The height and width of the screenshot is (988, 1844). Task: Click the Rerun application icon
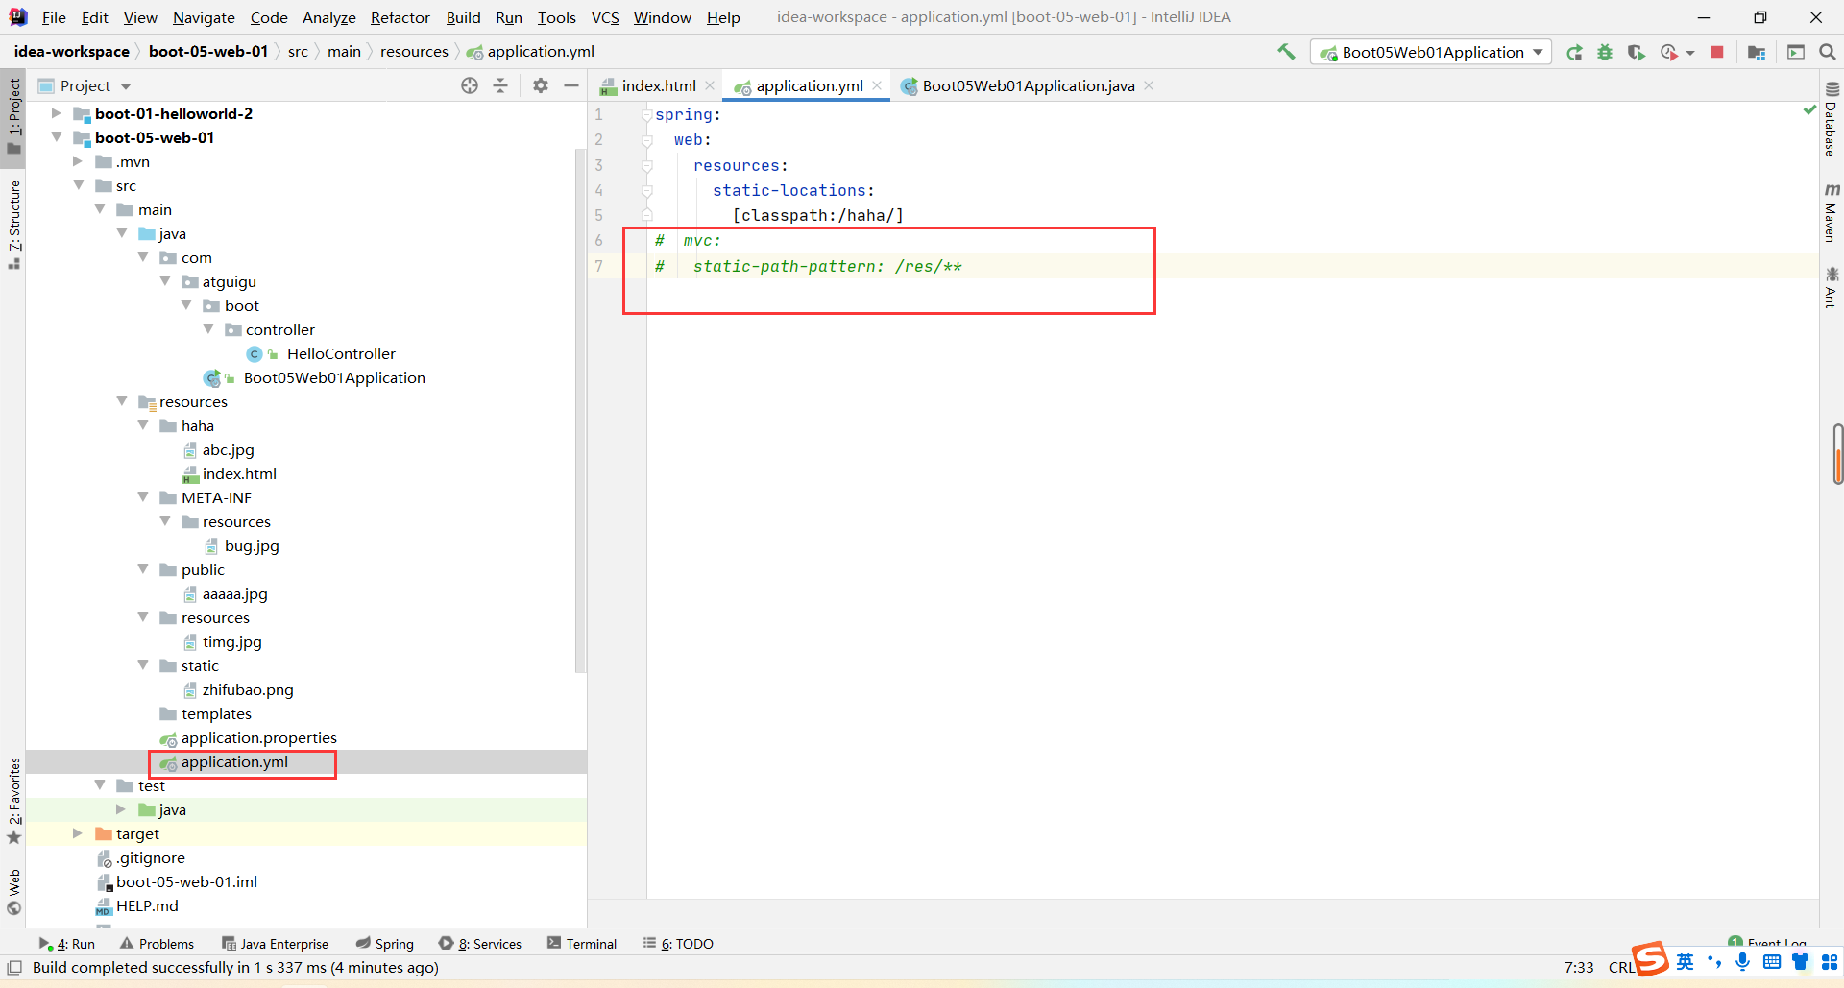[x=1574, y=53]
